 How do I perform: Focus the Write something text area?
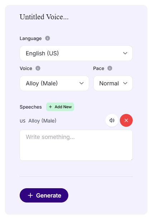coord(76,145)
